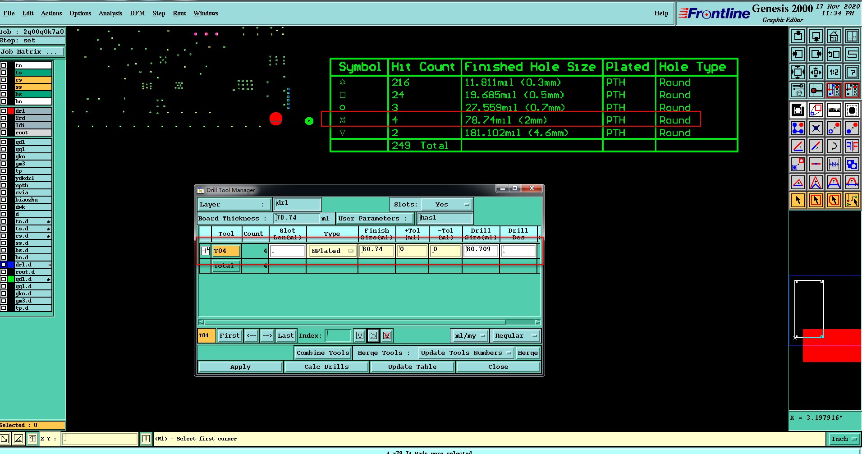The height and width of the screenshot is (454, 862).
Task: Click the Slot Len input field for T04
Action: click(288, 251)
